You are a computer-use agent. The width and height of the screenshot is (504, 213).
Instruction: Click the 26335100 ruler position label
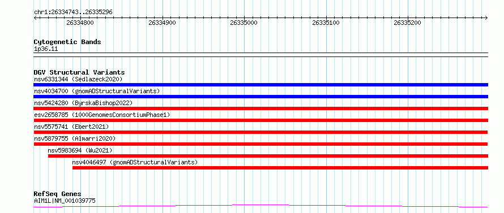pos(326,23)
